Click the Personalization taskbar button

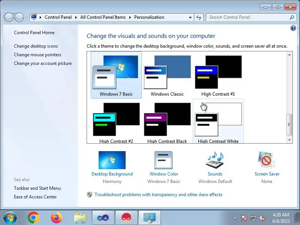[x=150, y=217]
